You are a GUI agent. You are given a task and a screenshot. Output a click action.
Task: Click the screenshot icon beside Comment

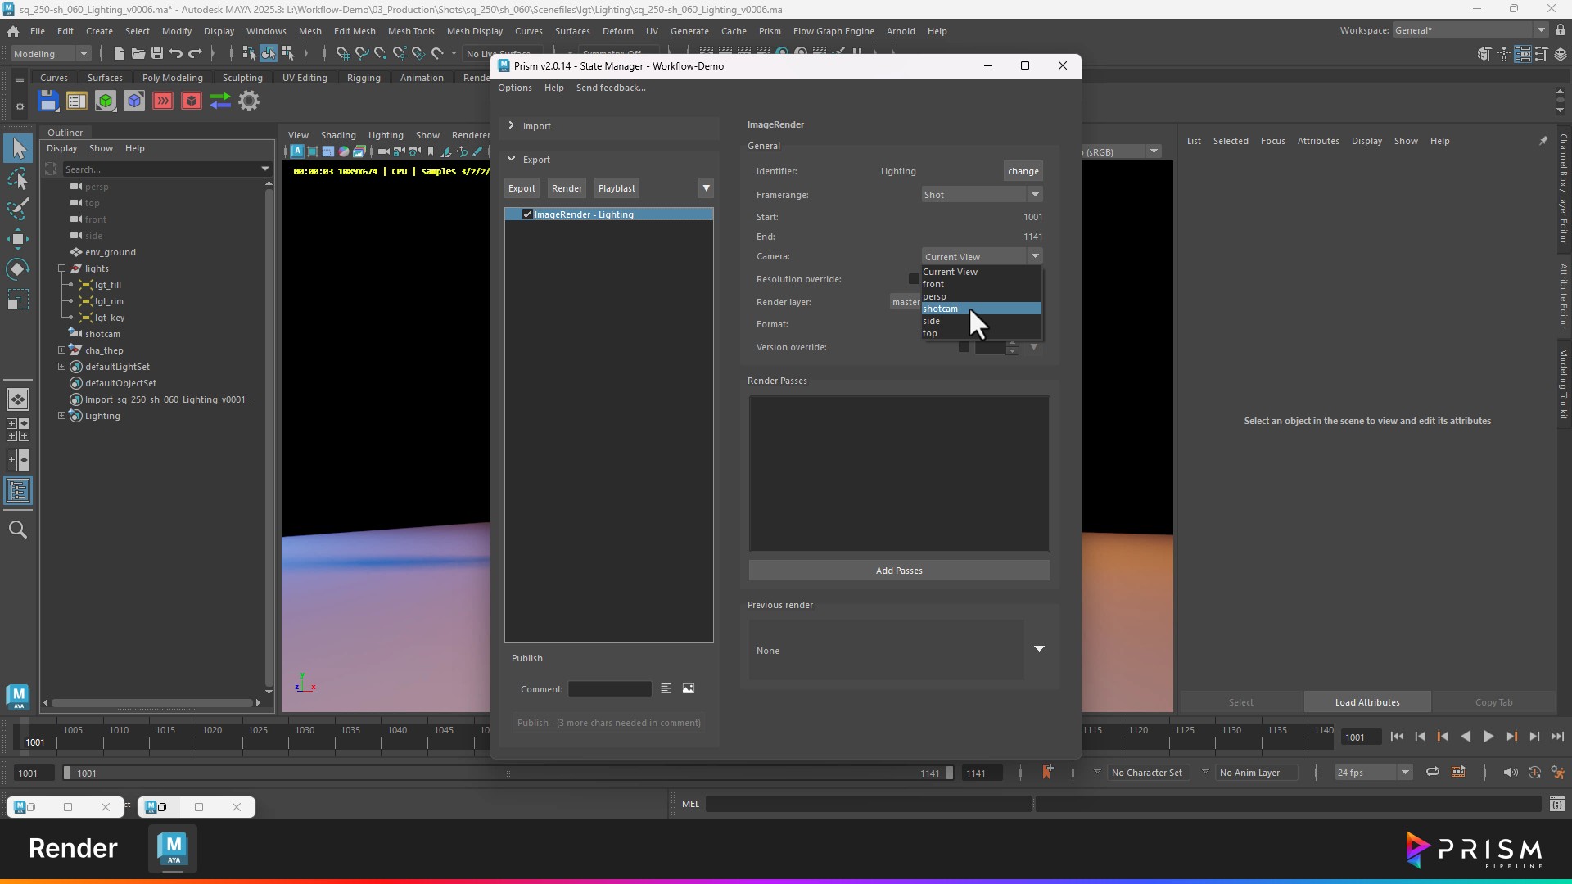[x=689, y=689]
